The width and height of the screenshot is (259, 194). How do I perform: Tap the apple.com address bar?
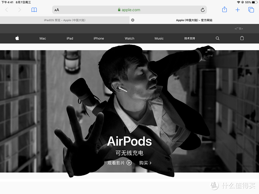coord(129,10)
